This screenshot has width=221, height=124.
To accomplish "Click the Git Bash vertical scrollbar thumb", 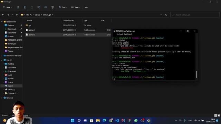I will (x=196, y=74).
